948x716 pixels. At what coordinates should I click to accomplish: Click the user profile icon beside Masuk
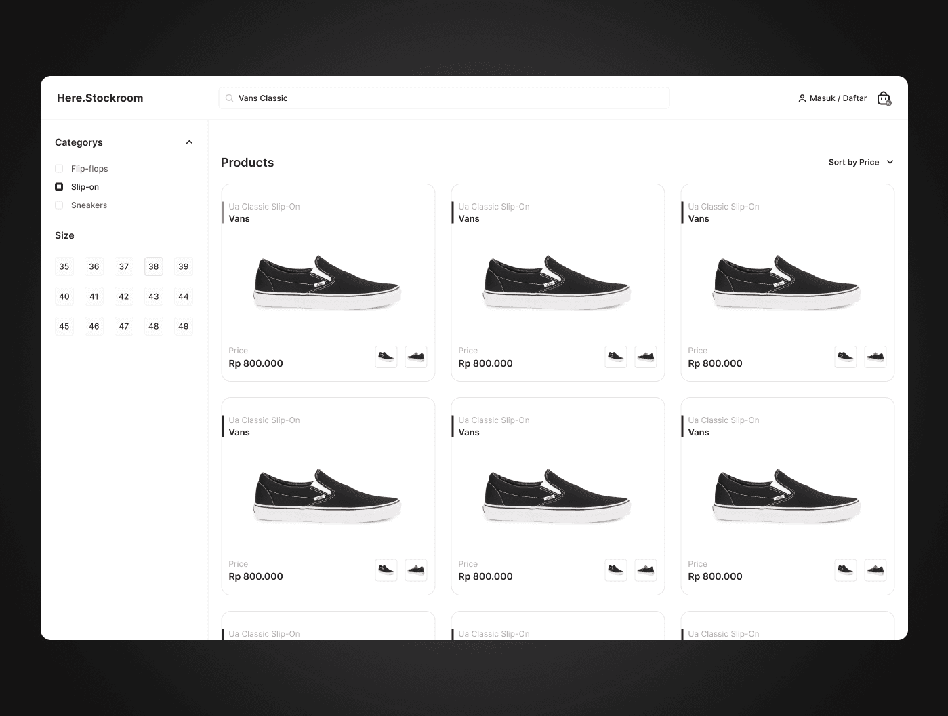(x=802, y=98)
